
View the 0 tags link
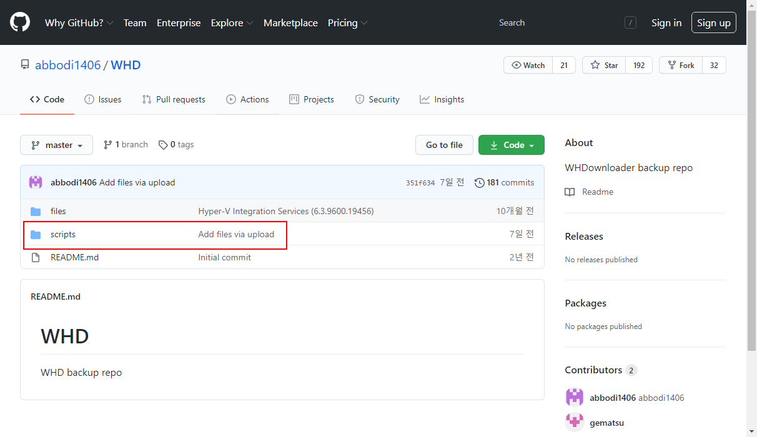tap(176, 144)
